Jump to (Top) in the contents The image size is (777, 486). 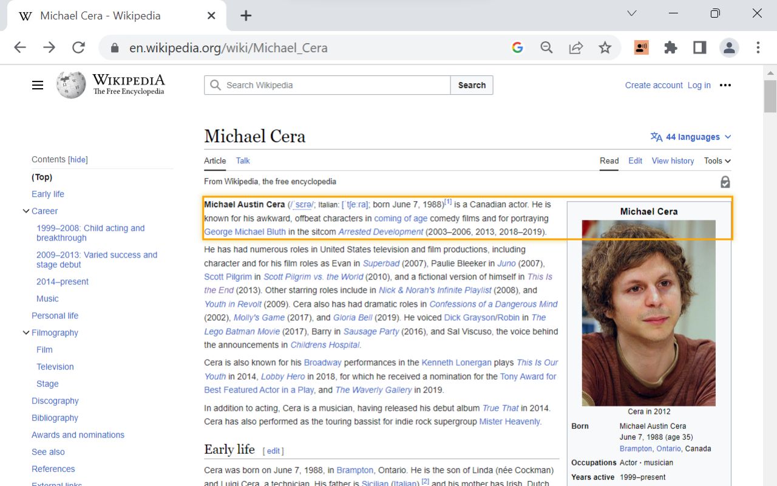pyautogui.click(x=42, y=177)
